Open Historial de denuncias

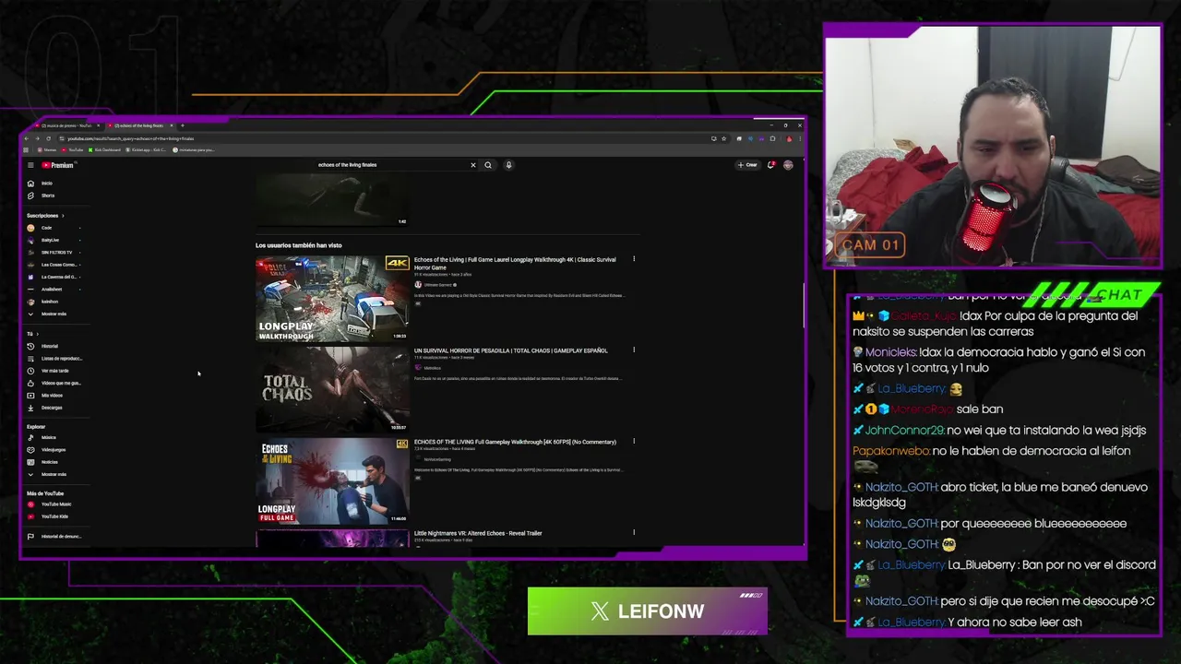click(x=61, y=537)
